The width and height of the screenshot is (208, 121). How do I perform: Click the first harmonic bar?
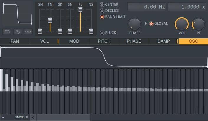[1, 80]
